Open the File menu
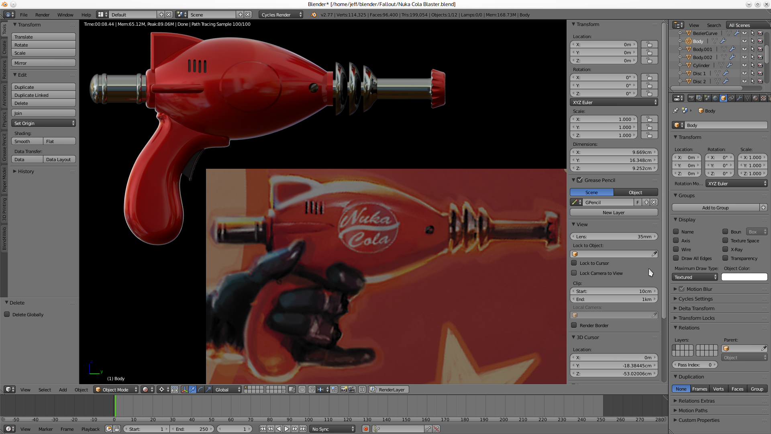Viewport: 771px width, 434px height. point(24,14)
